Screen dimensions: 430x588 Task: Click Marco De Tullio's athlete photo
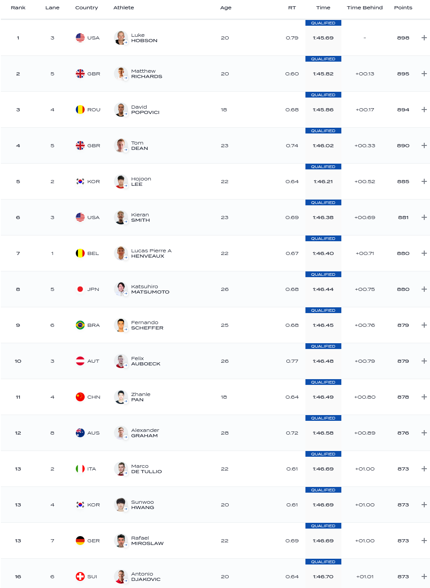pos(121,469)
